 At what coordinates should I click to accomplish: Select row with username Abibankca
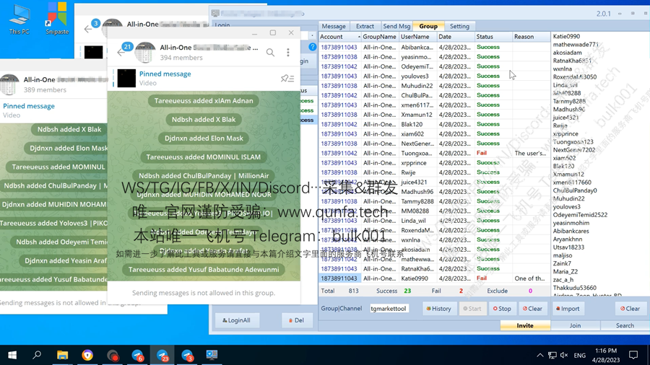434,47
